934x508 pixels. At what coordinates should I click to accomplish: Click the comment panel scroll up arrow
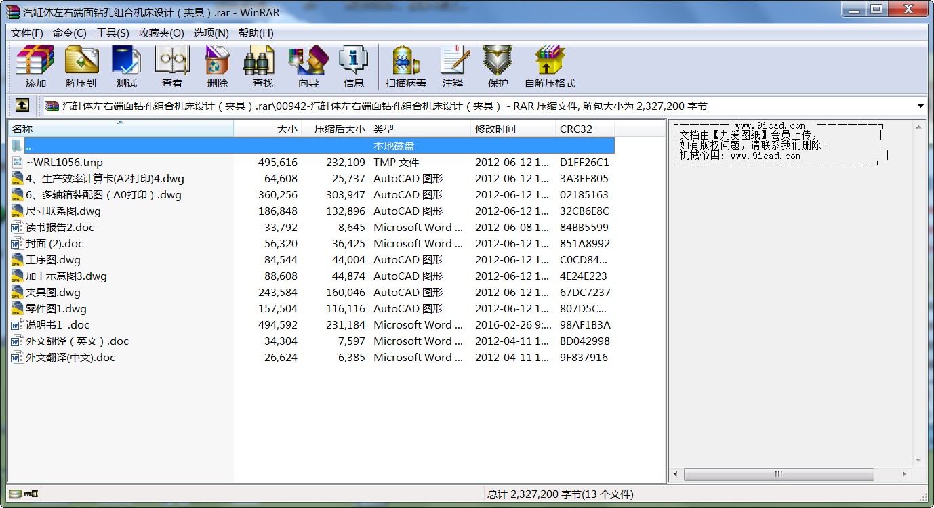[x=919, y=126]
